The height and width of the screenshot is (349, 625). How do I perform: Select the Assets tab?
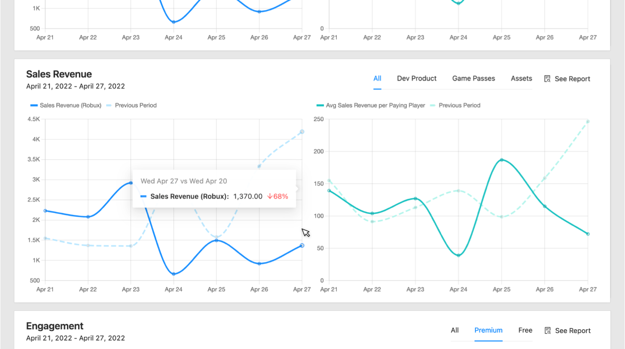coord(521,79)
